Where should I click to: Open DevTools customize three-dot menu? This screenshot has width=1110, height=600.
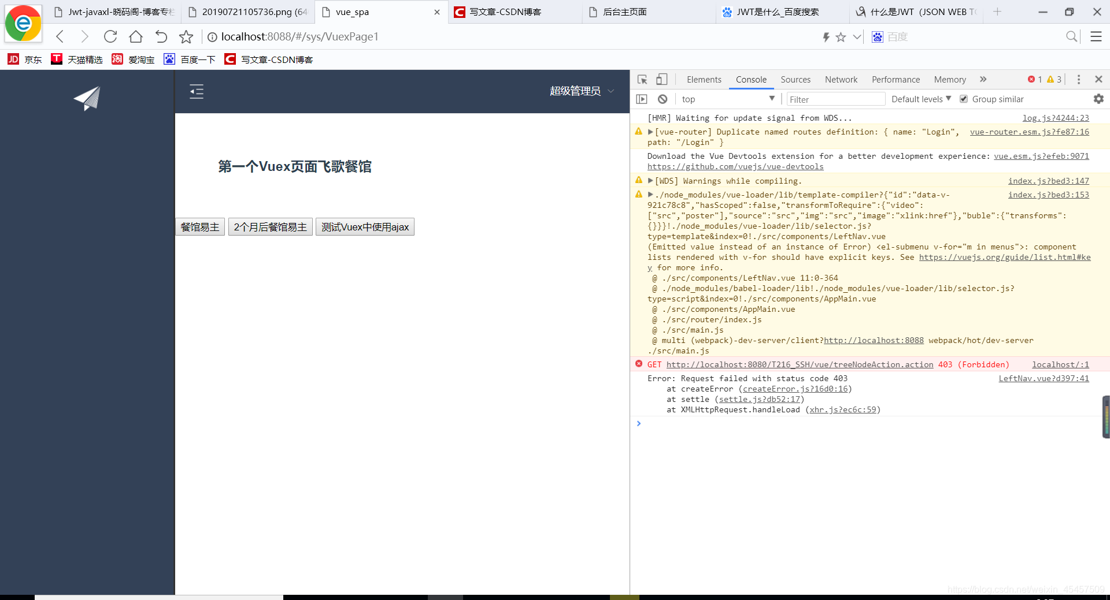tap(1079, 80)
